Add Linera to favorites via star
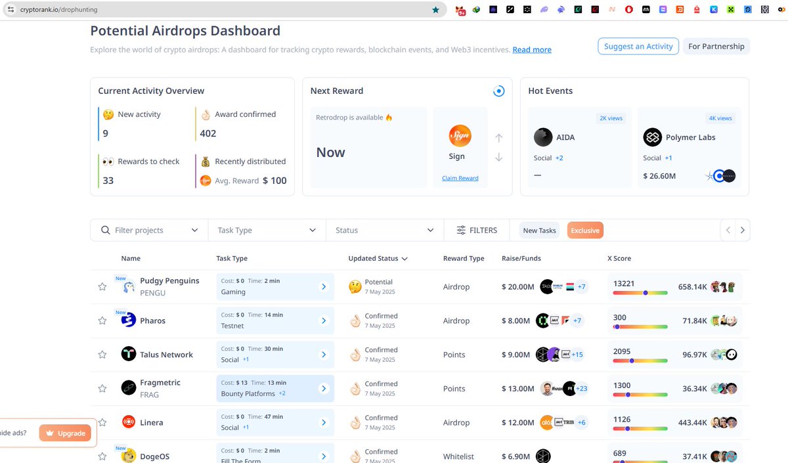The height and width of the screenshot is (463, 788). click(102, 422)
